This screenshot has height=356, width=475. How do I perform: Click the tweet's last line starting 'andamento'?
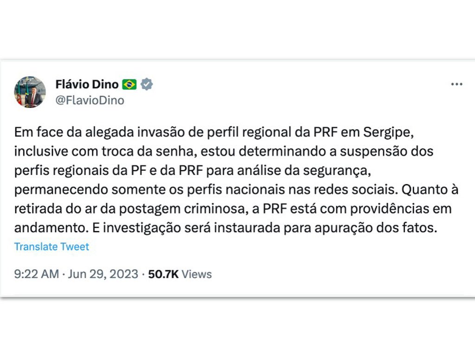[226, 228]
